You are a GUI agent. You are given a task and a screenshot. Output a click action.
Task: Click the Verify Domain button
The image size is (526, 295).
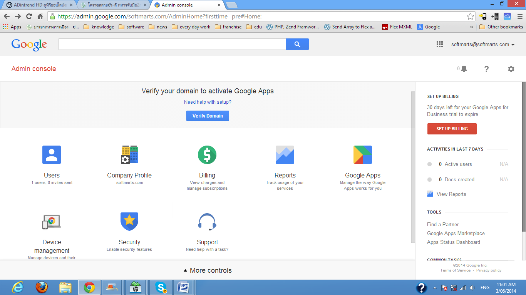208,116
